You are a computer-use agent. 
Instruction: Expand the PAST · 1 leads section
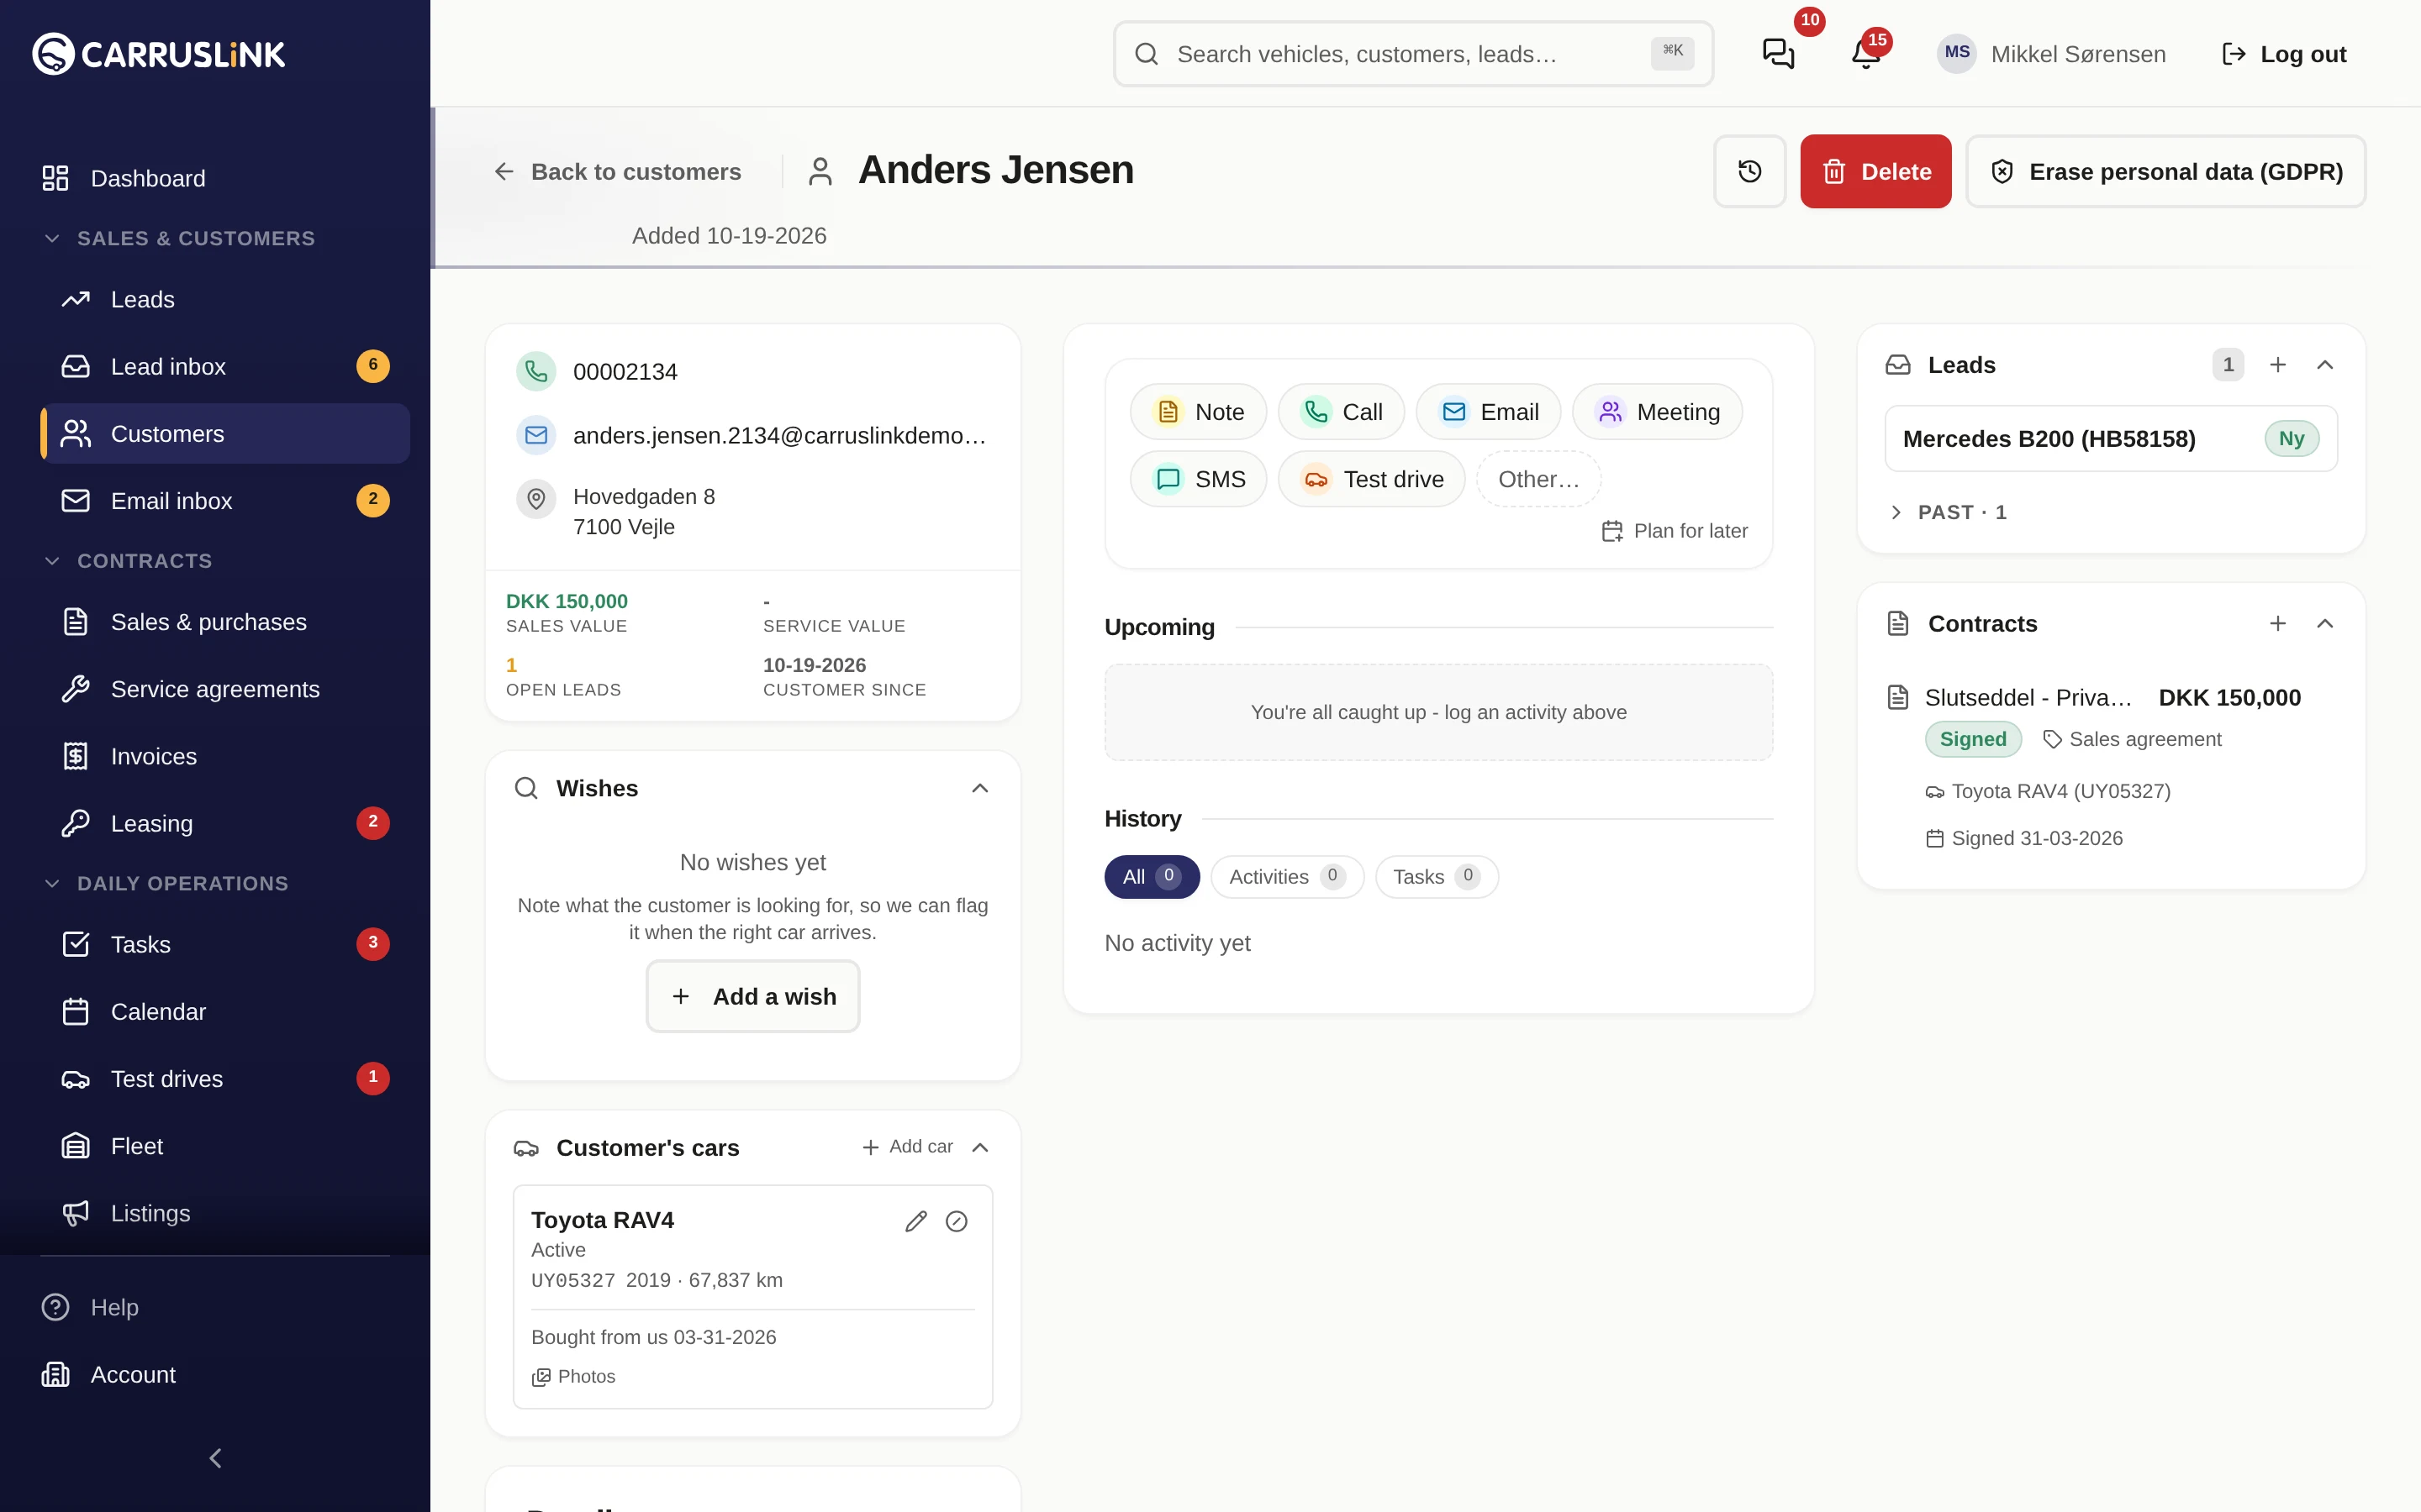coord(1947,512)
